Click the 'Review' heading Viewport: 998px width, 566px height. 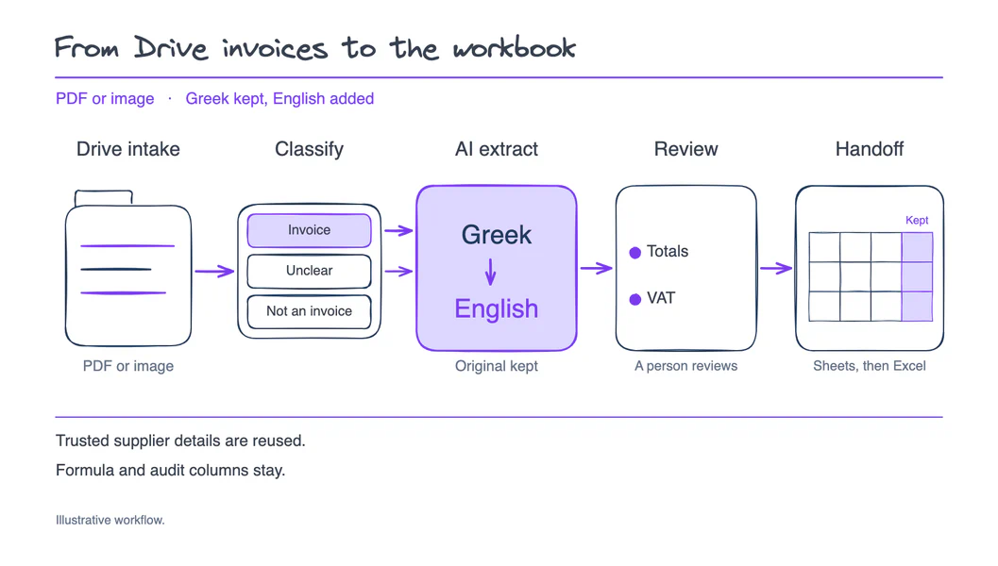[686, 149]
